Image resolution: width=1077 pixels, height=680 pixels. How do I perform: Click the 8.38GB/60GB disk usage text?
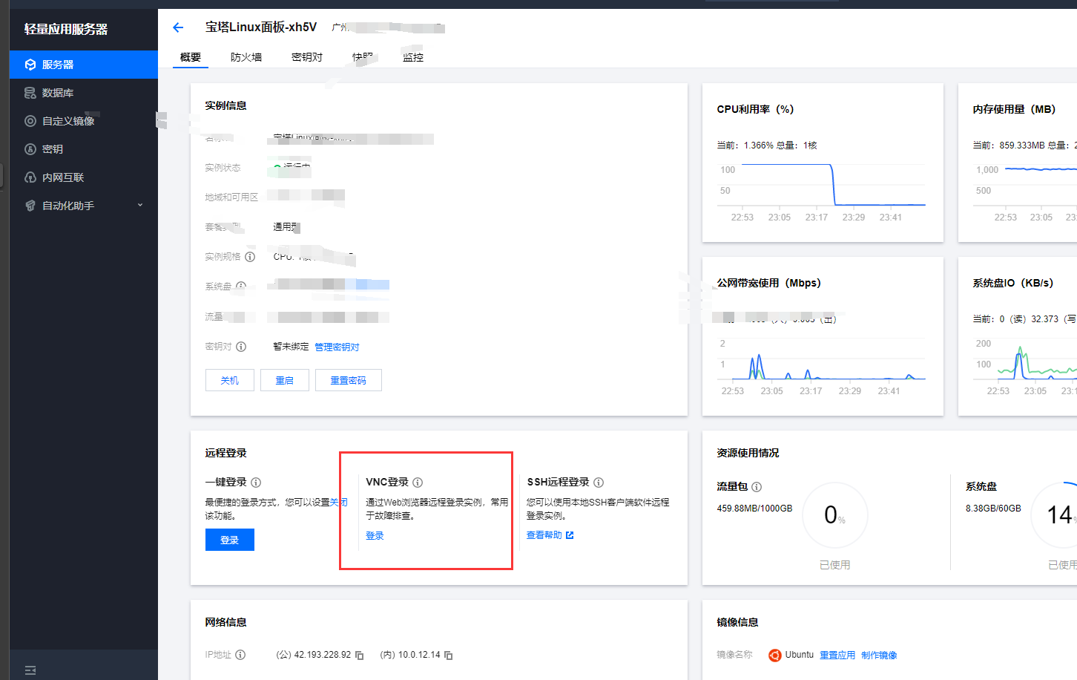pyautogui.click(x=993, y=509)
